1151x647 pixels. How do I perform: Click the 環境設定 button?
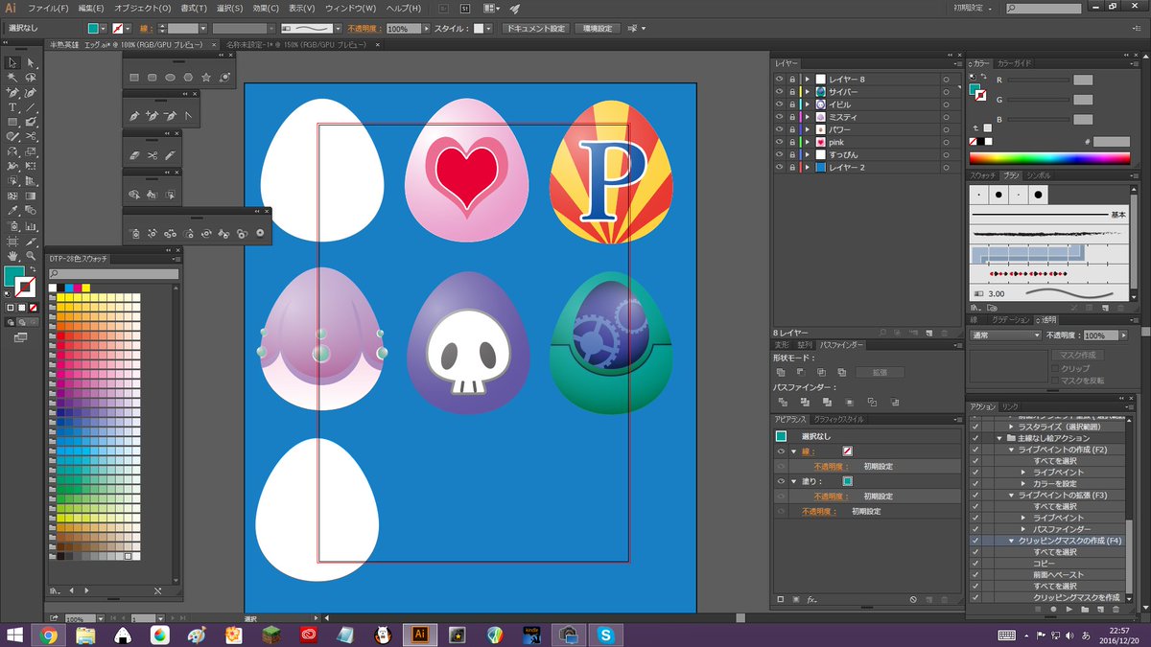pos(597,29)
